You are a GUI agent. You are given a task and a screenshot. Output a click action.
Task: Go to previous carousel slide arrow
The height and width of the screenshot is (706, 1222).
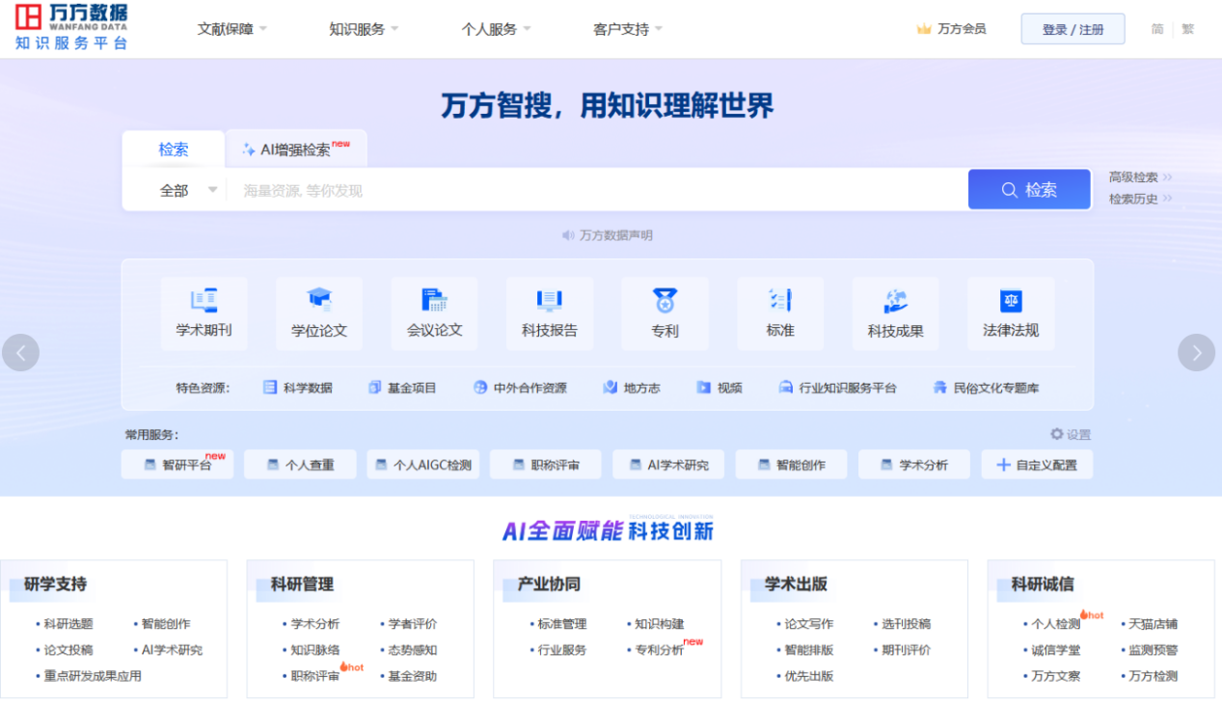pos(20,352)
